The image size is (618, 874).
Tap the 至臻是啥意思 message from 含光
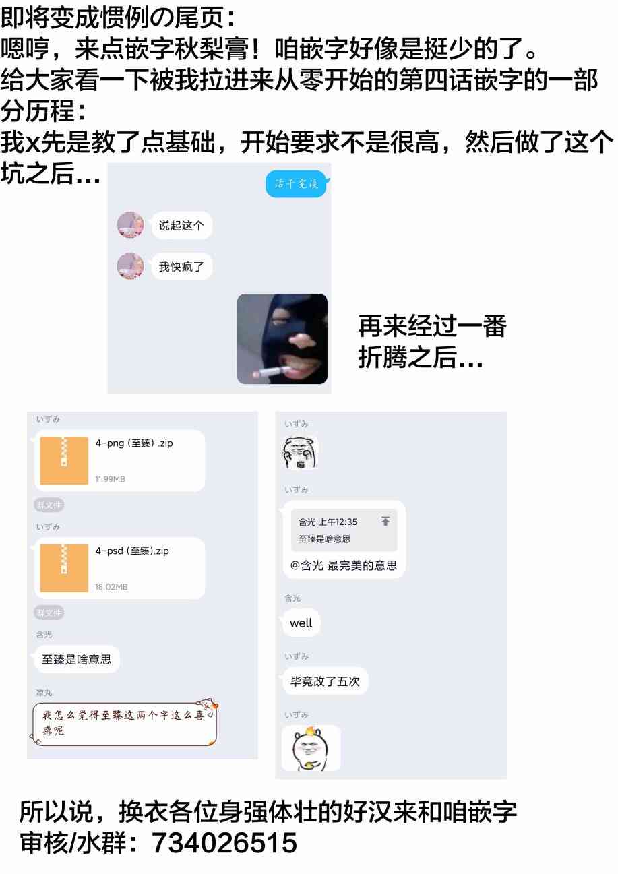[77, 659]
